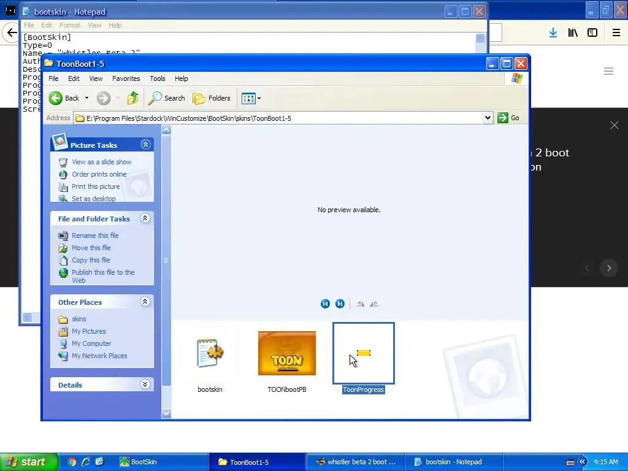The image size is (628, 471).
Task: Toggle the browser sidebar icon
Action: [x=592, y=33]
